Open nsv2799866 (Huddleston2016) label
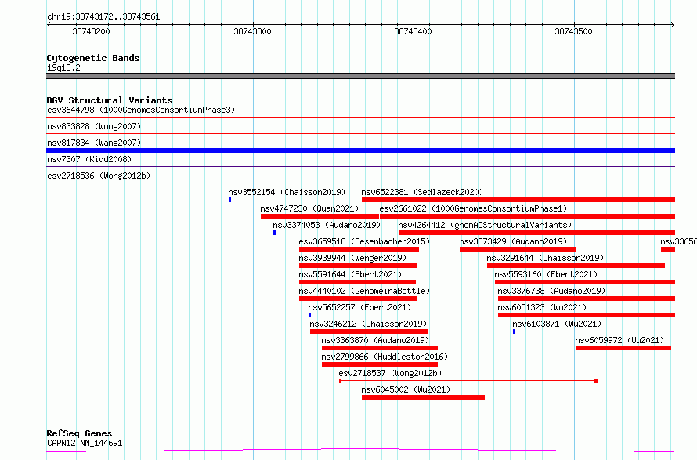The width and height of the screenshot is (697, 460). [385, 357]
